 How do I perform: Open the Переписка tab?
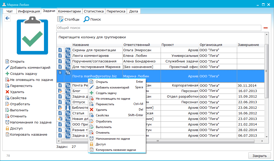click(116, 11)
